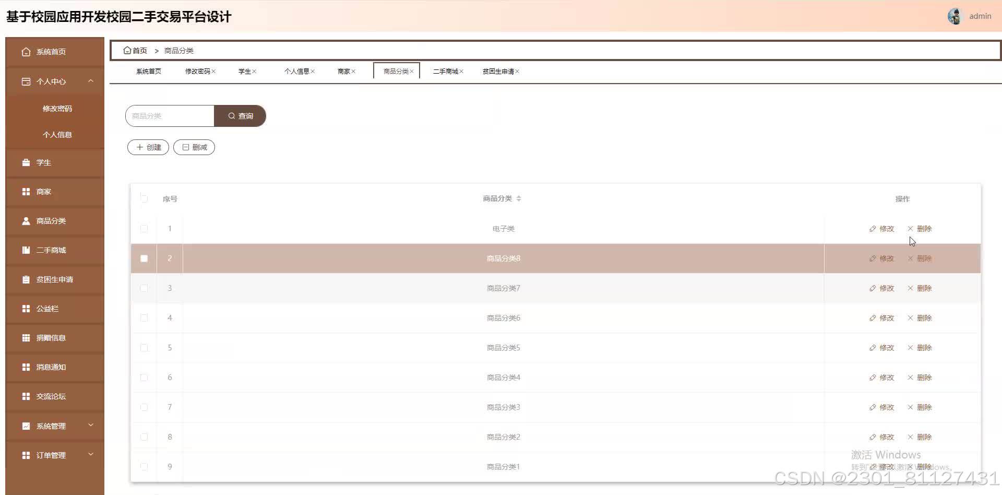Focus the 商品分类 search input field

pos(170,116)
